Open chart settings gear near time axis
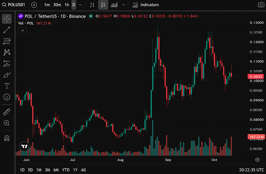This screenshot has width=266, height=174. (x=257, y=160)
